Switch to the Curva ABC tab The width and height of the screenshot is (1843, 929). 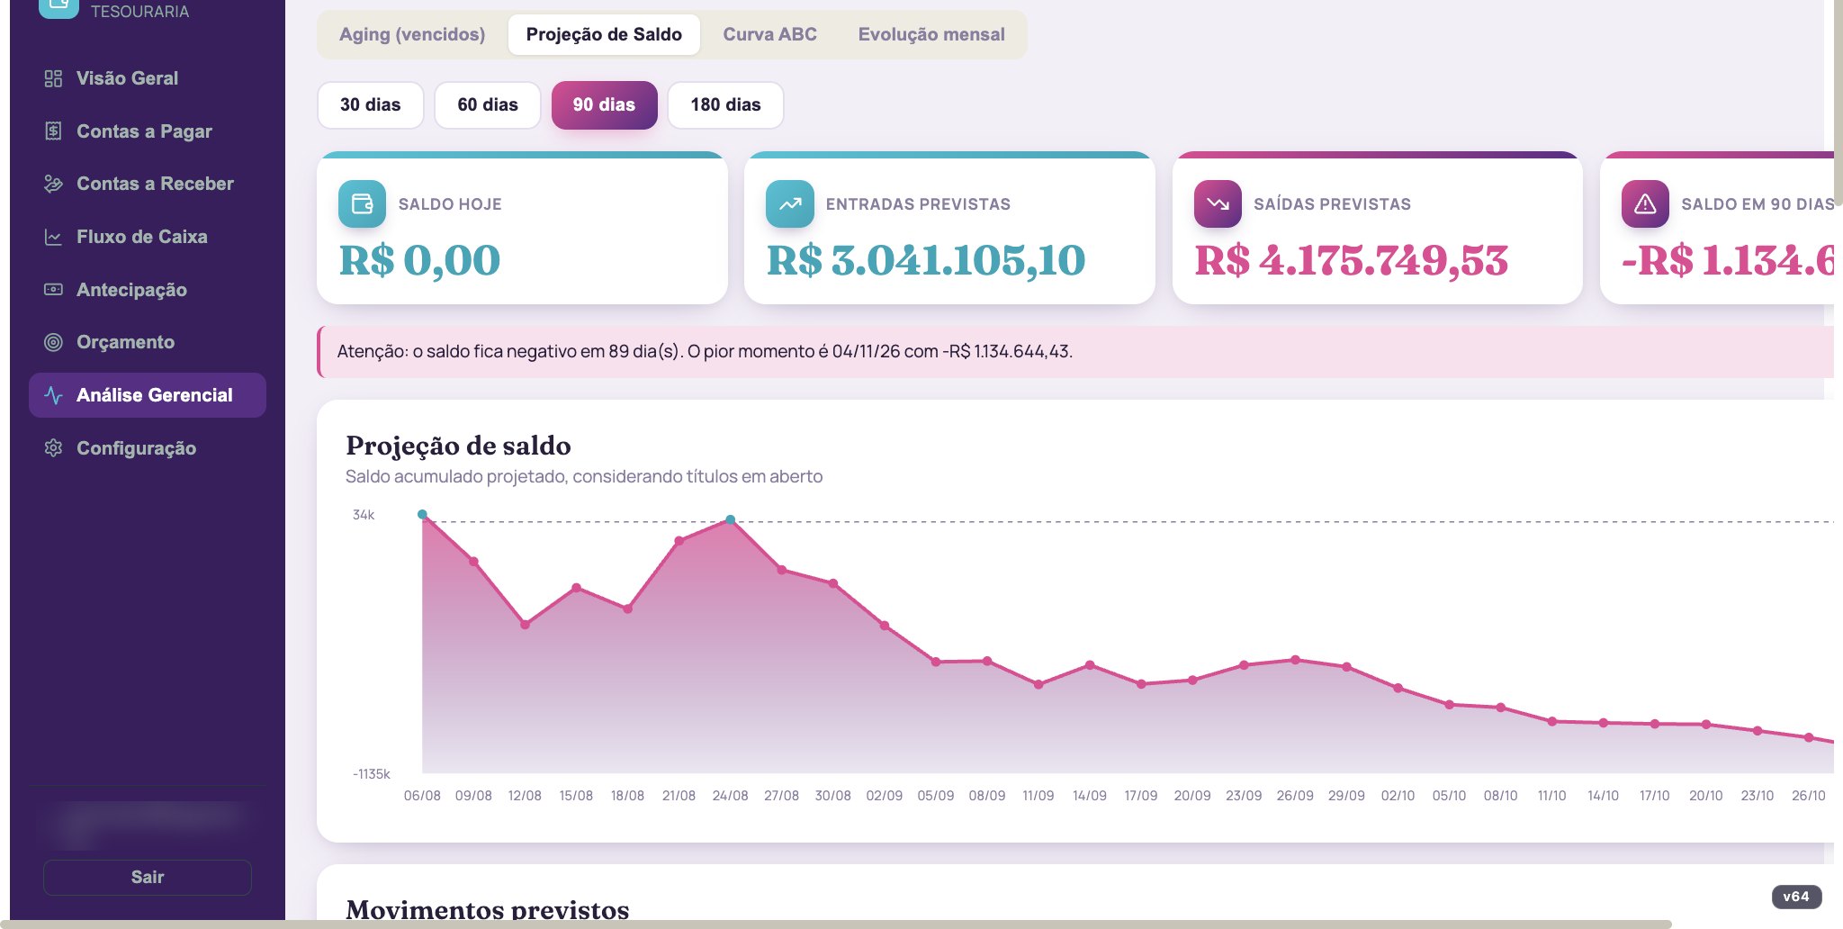click(769, 34)
